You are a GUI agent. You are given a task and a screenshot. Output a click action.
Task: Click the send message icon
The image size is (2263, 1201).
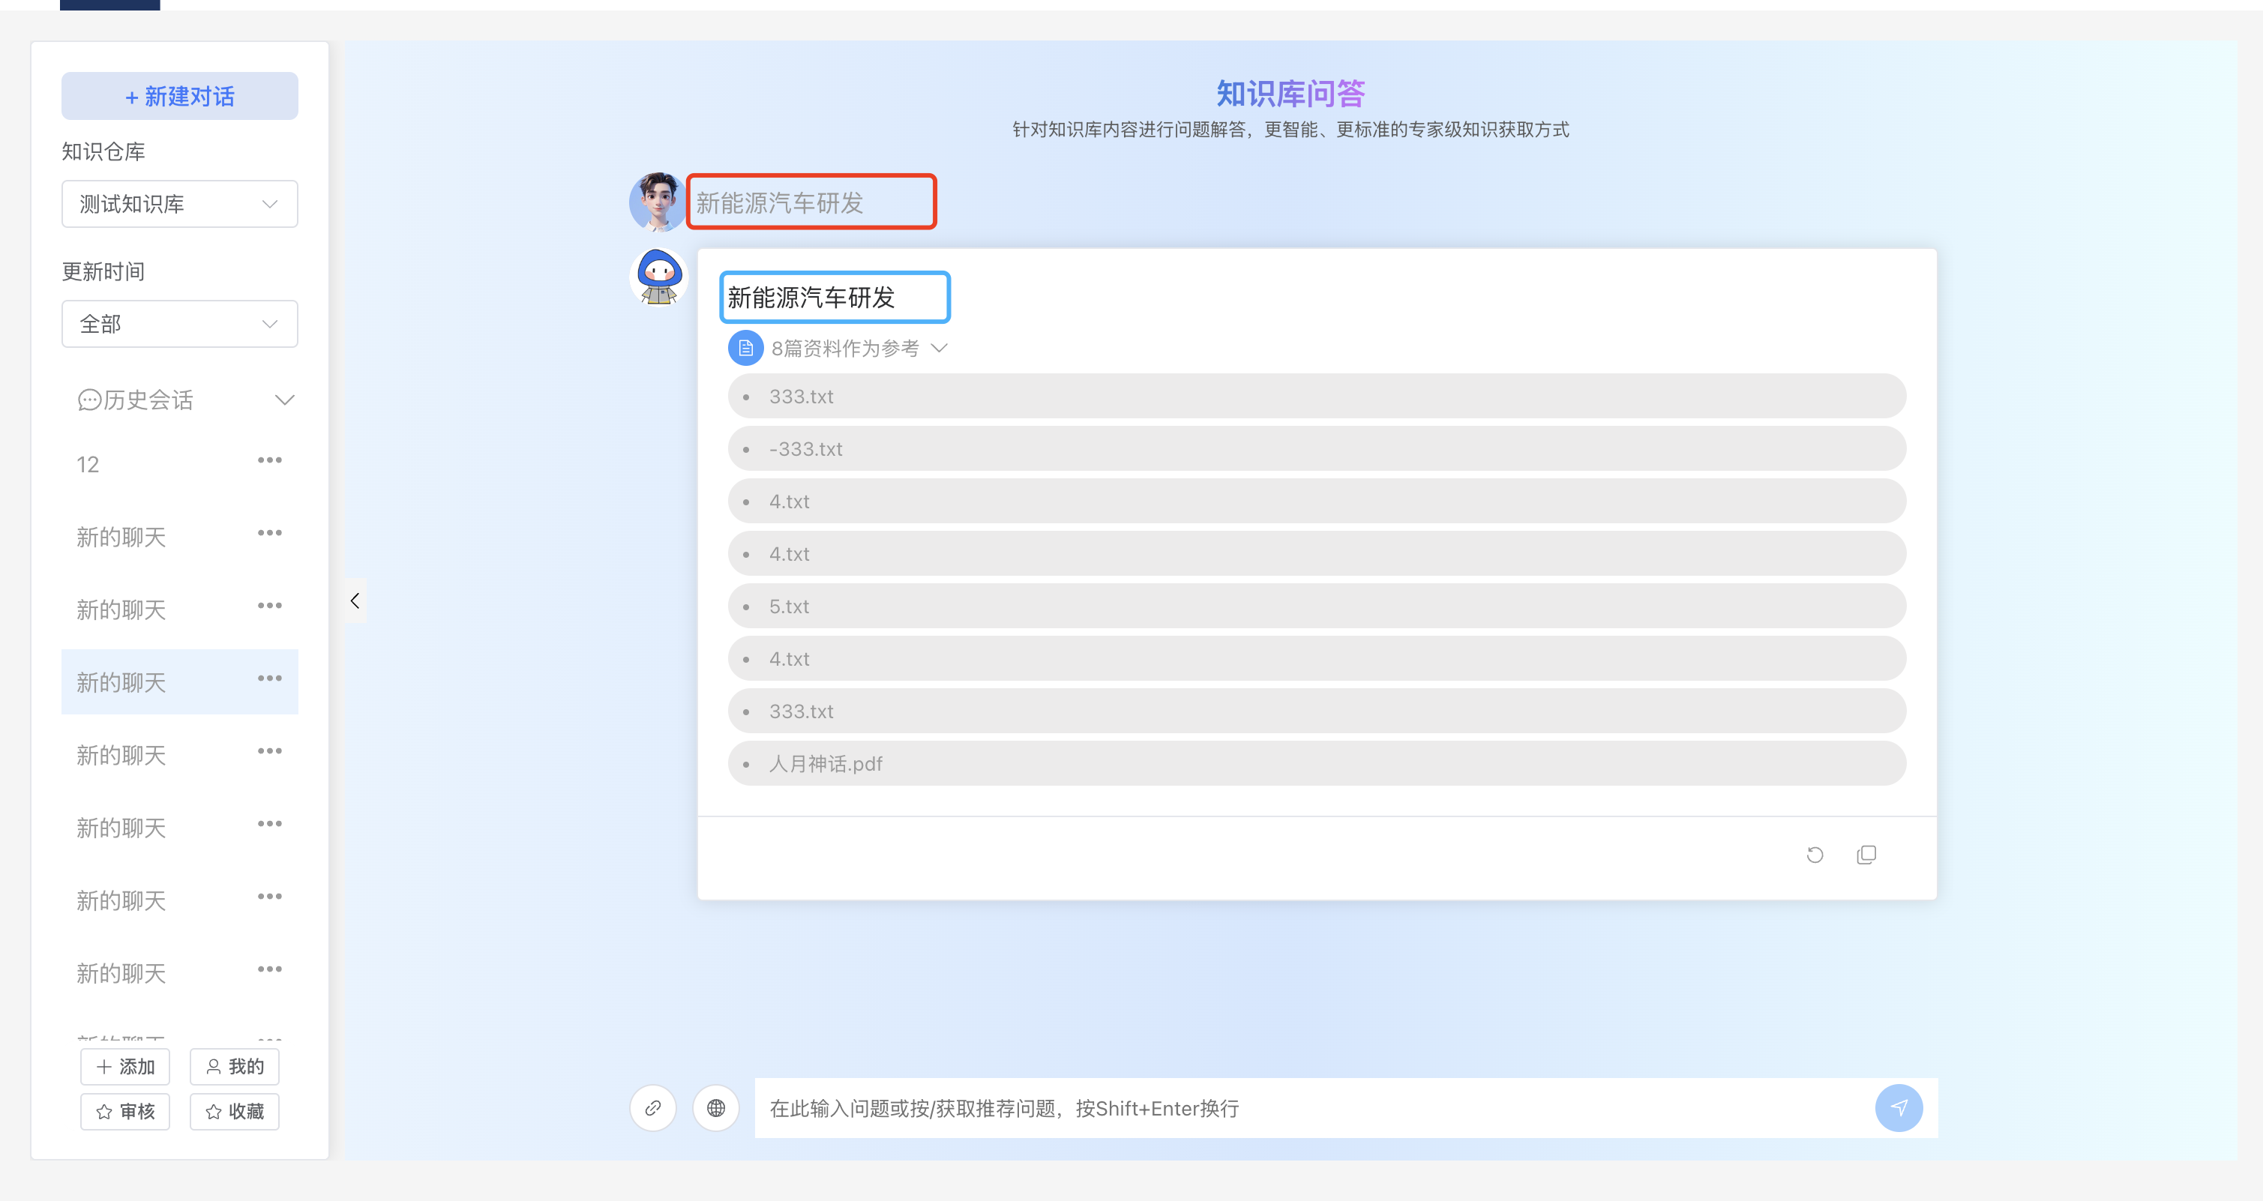pos(1899,1108)
